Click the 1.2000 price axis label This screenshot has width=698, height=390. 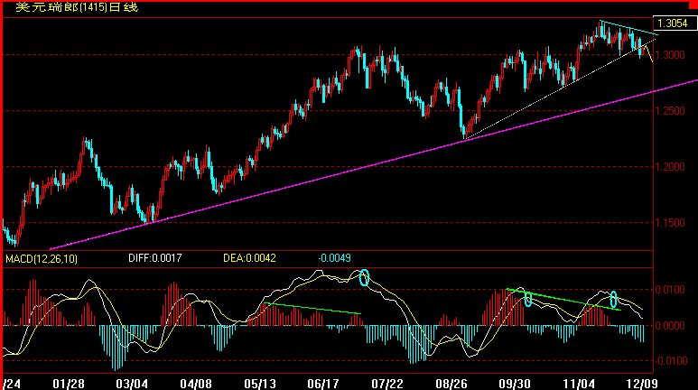pos(670,167)
